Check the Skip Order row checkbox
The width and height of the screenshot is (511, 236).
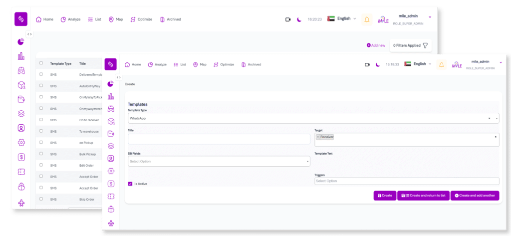[x=41, y=199]
